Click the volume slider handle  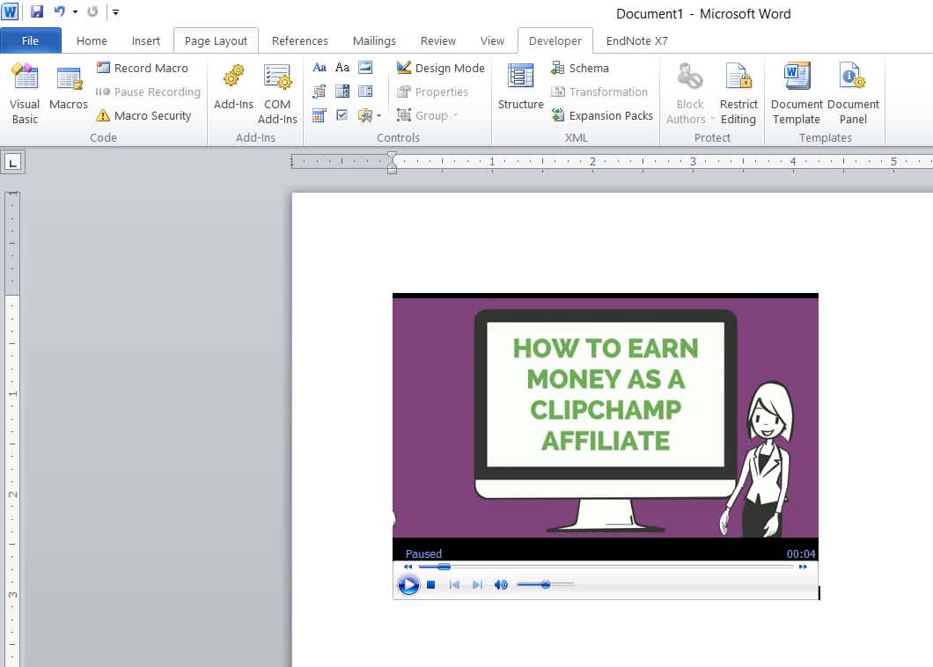pos(545,585)
